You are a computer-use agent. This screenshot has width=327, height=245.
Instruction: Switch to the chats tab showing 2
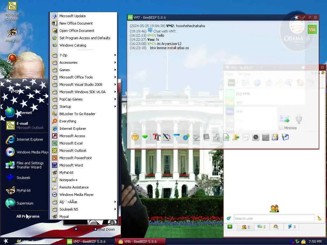coord(262,227)
